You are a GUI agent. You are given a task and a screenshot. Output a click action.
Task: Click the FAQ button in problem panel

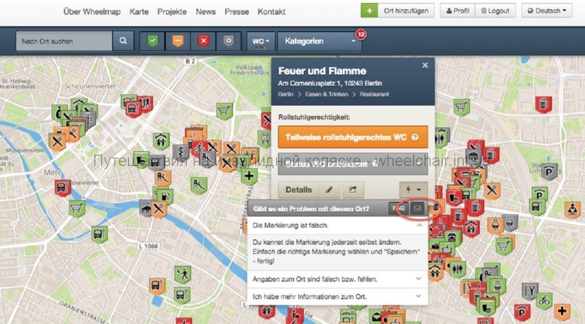pos(398,209)
